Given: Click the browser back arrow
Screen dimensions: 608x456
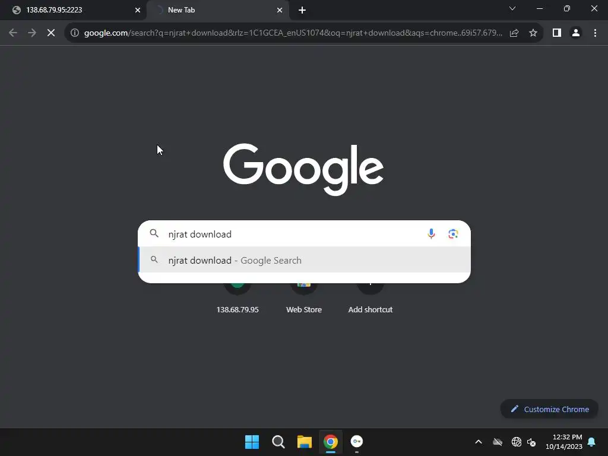Looking at the screenshot, I should 13,33.
